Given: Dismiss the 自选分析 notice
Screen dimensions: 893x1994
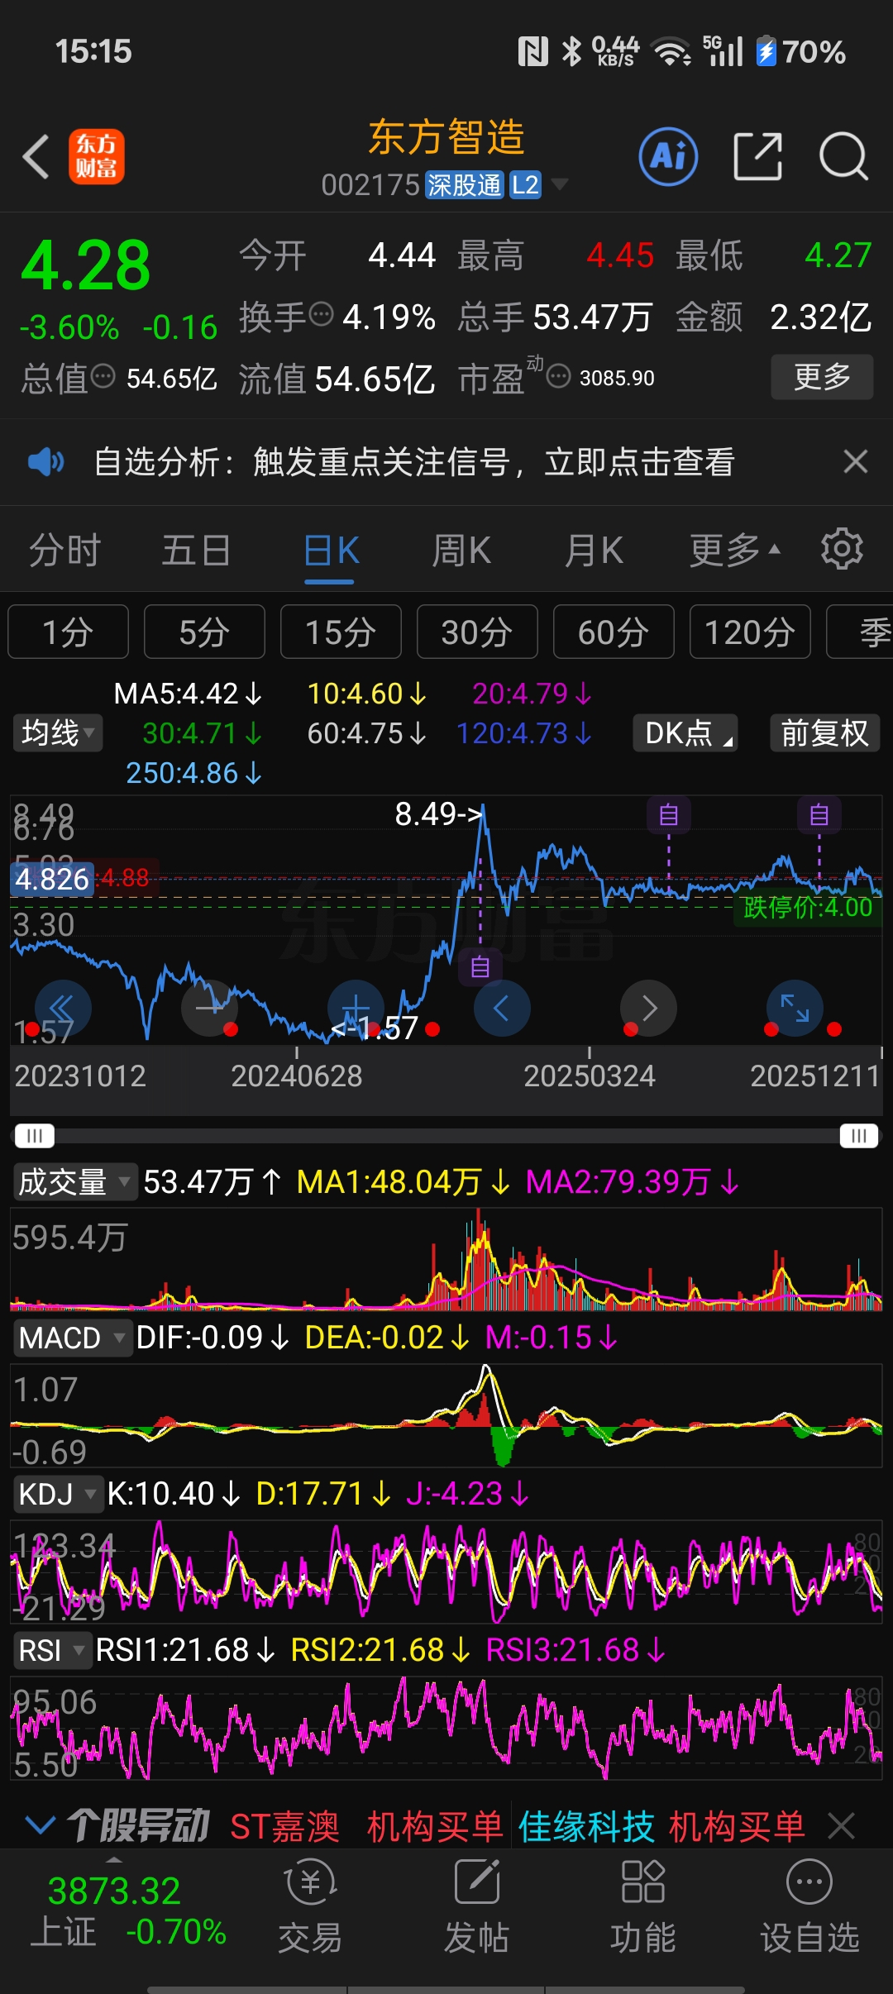Looking at the screenshot, I should tap(856, 461).
